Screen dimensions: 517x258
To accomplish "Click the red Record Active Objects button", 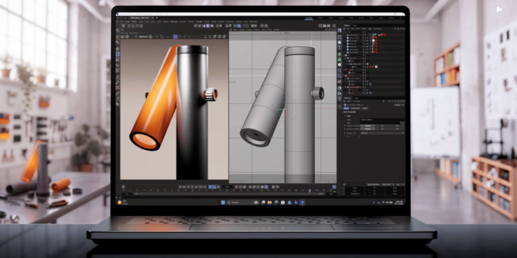I will tap(236, 187).
